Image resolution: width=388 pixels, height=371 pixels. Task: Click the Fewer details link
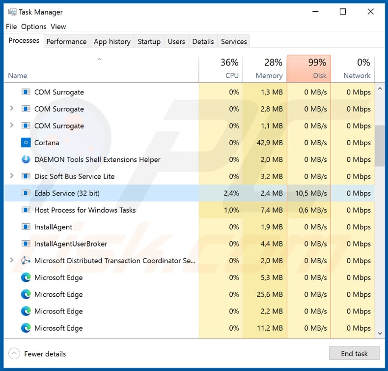pos(45,354)
